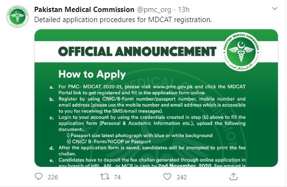Open the Pakistan Medical Commission display name
Viewport: 287px width, 187px height.
84,10
